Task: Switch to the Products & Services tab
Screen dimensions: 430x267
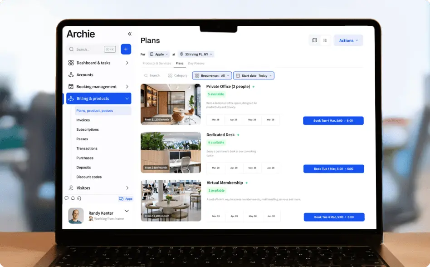Action: (156, 64)
